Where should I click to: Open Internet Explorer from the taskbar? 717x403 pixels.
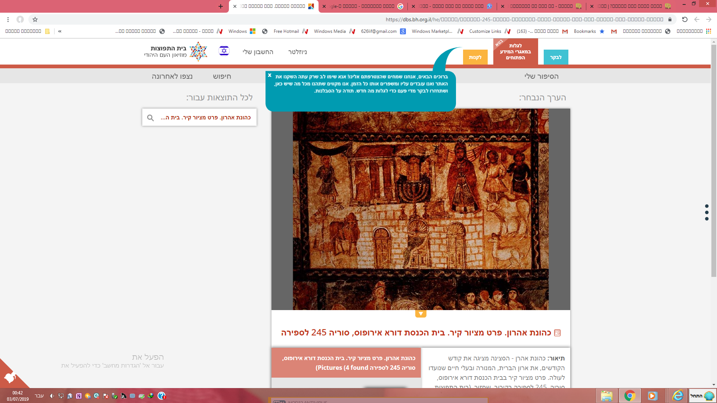[x=677, y=396]
